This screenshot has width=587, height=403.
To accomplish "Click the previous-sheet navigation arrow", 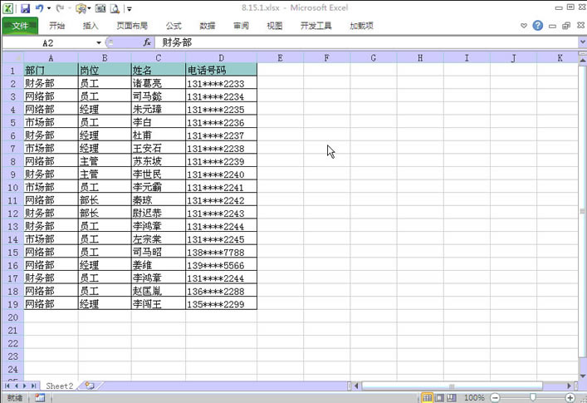I will coord(16,386).
